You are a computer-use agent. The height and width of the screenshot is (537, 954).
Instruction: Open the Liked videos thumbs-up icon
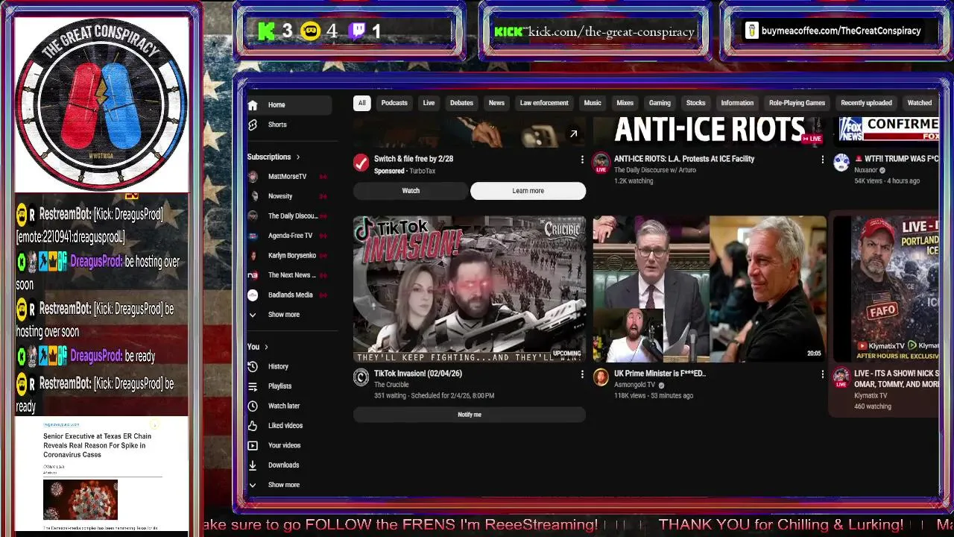[253, 425]
